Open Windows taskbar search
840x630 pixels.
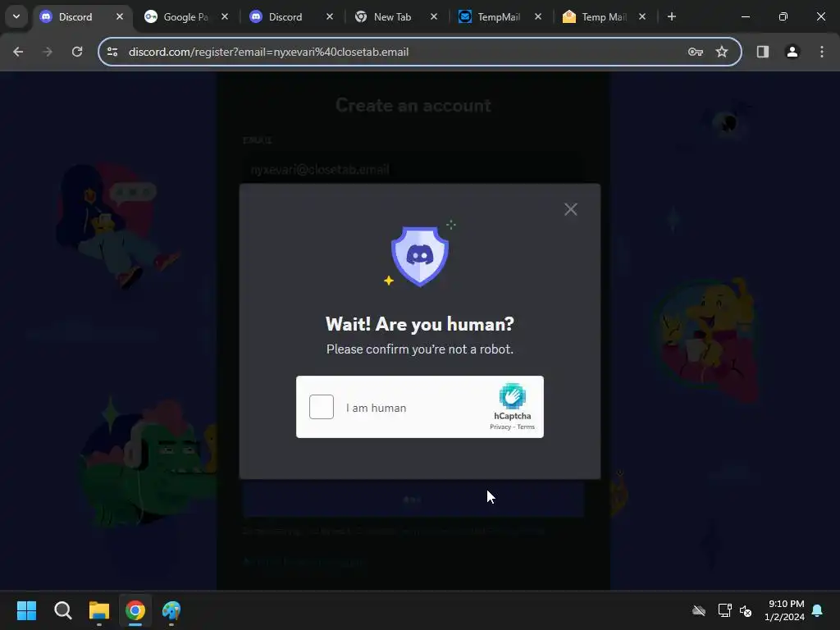pos(62,610)
